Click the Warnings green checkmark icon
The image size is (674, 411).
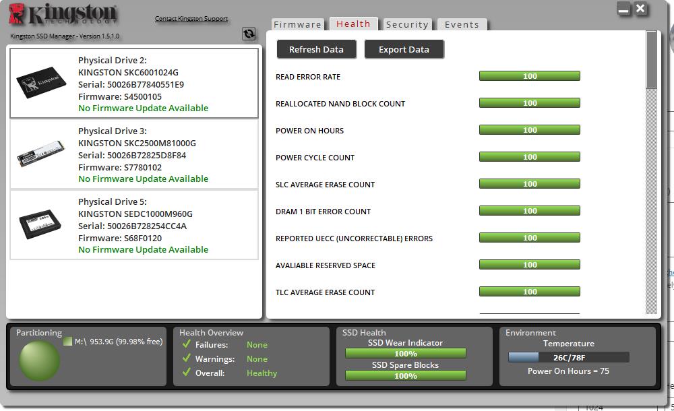(187, 358)
